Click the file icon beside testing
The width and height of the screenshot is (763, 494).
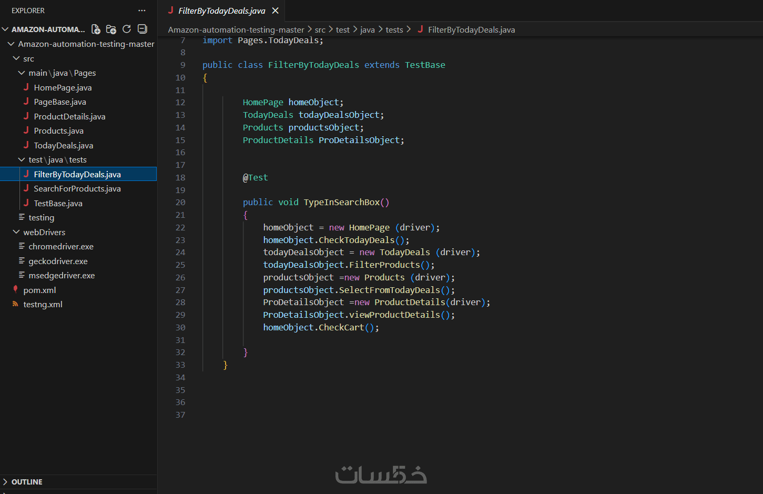(x=22, y=217)
